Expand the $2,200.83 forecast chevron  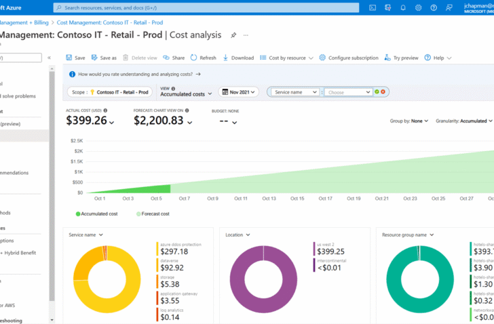(190, 123)
